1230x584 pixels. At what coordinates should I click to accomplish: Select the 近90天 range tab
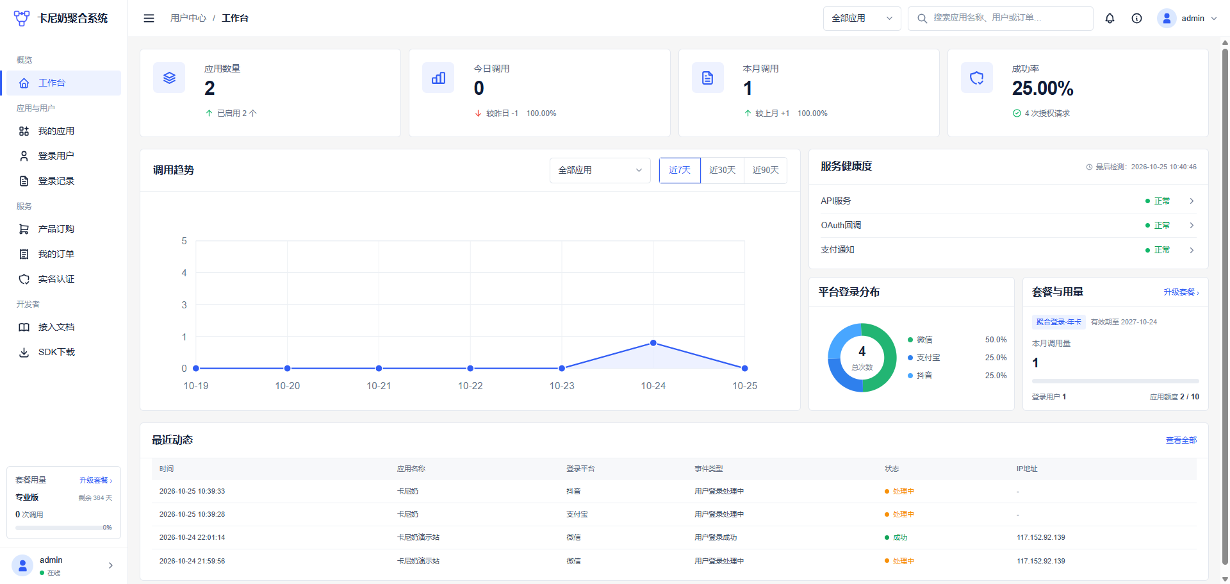tap(766, 170)
